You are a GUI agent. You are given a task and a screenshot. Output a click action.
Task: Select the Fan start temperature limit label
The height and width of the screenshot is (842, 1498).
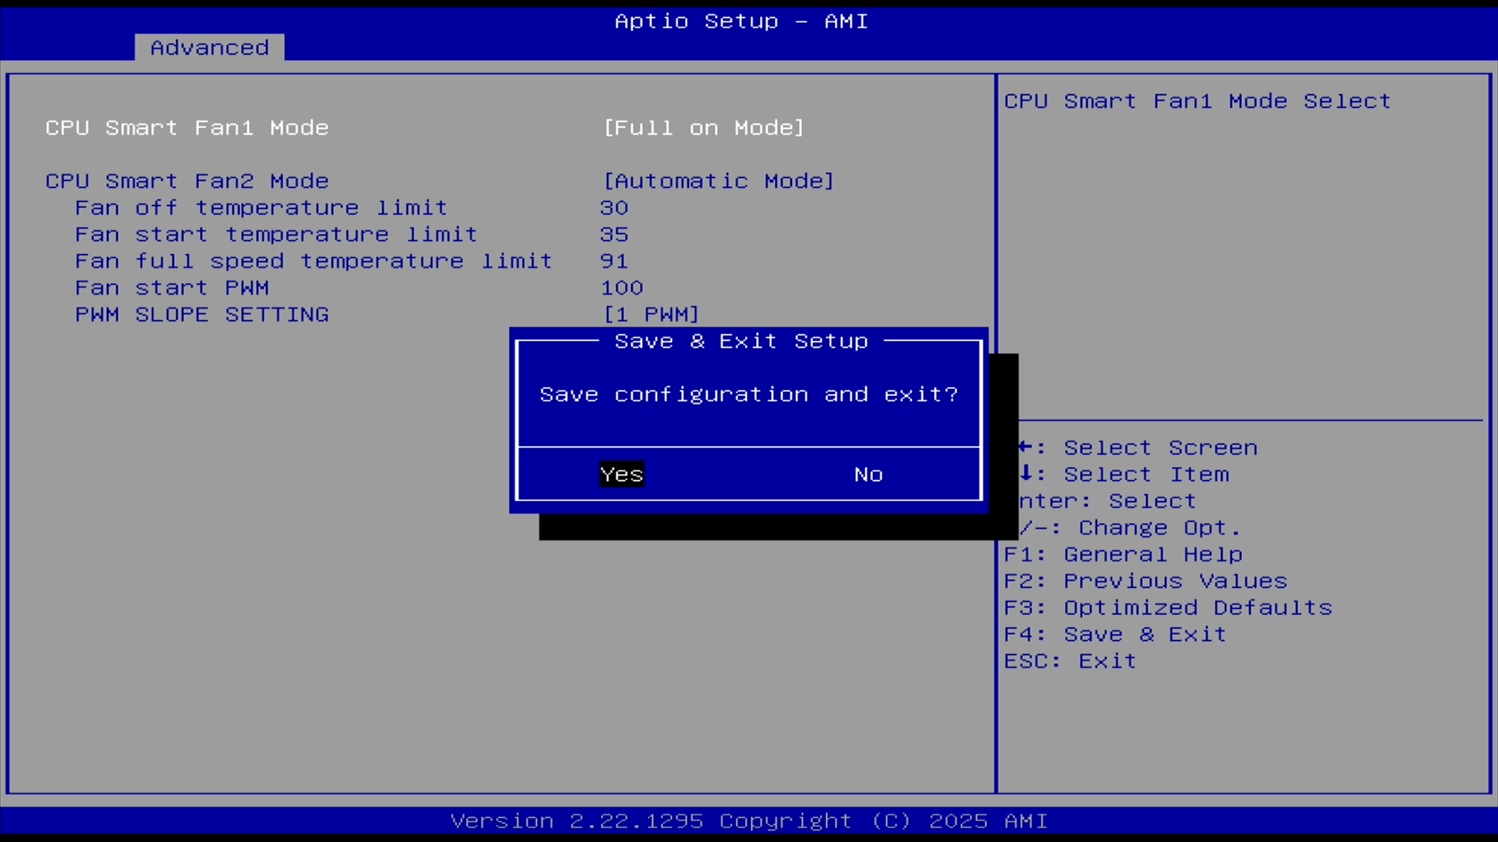point(276,234)
